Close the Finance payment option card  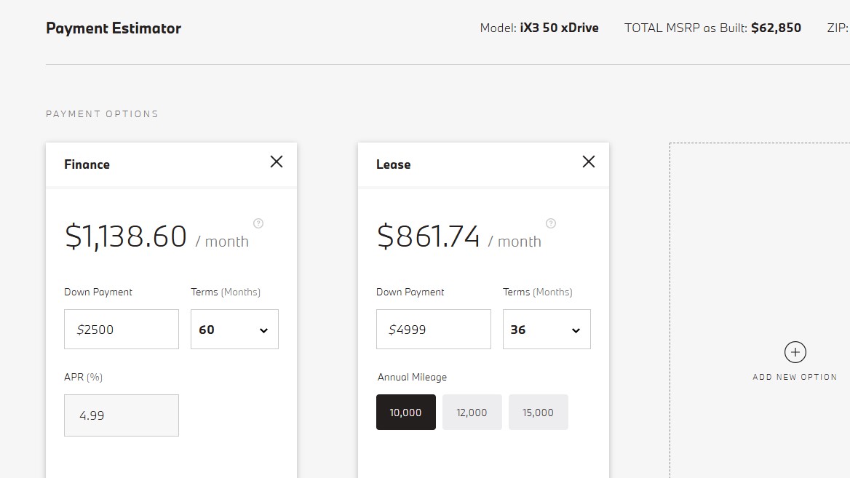point(277,162)
